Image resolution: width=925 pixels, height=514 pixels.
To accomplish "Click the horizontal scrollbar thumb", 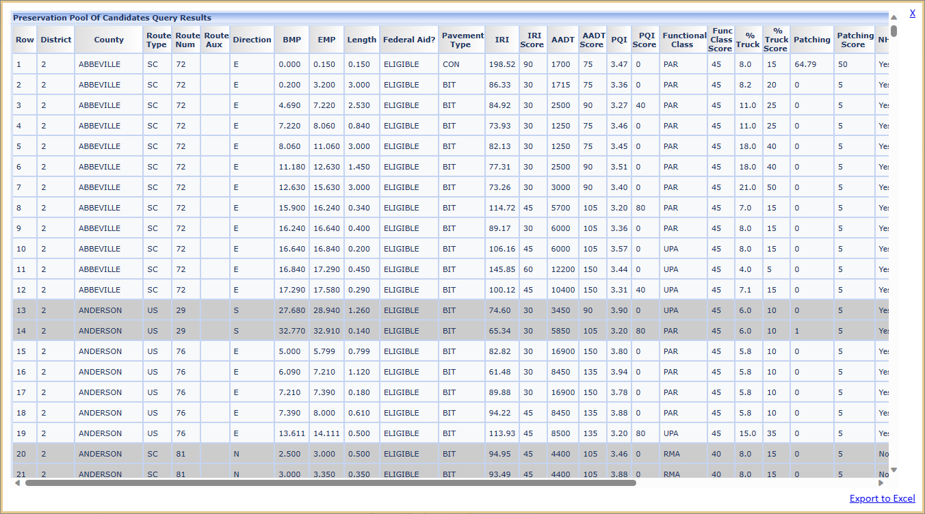I will point(330,483).
